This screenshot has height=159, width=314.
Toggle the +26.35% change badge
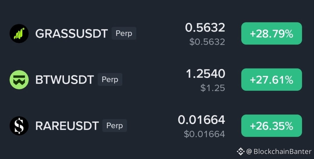(x=272, y=126)
